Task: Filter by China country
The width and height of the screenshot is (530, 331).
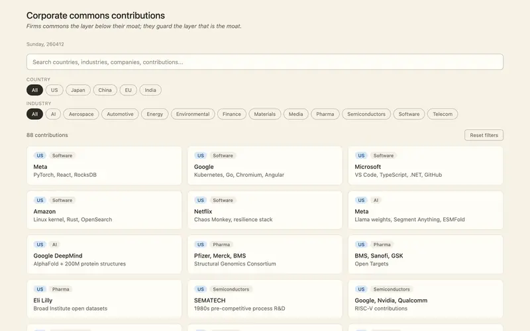Action: [x=105, y=90]
